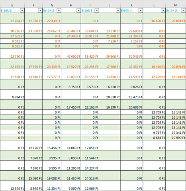This screenshot has width=186, height=191.
Task: Select cell with 20 688 Ft
Action: click(x=131, y=105)
